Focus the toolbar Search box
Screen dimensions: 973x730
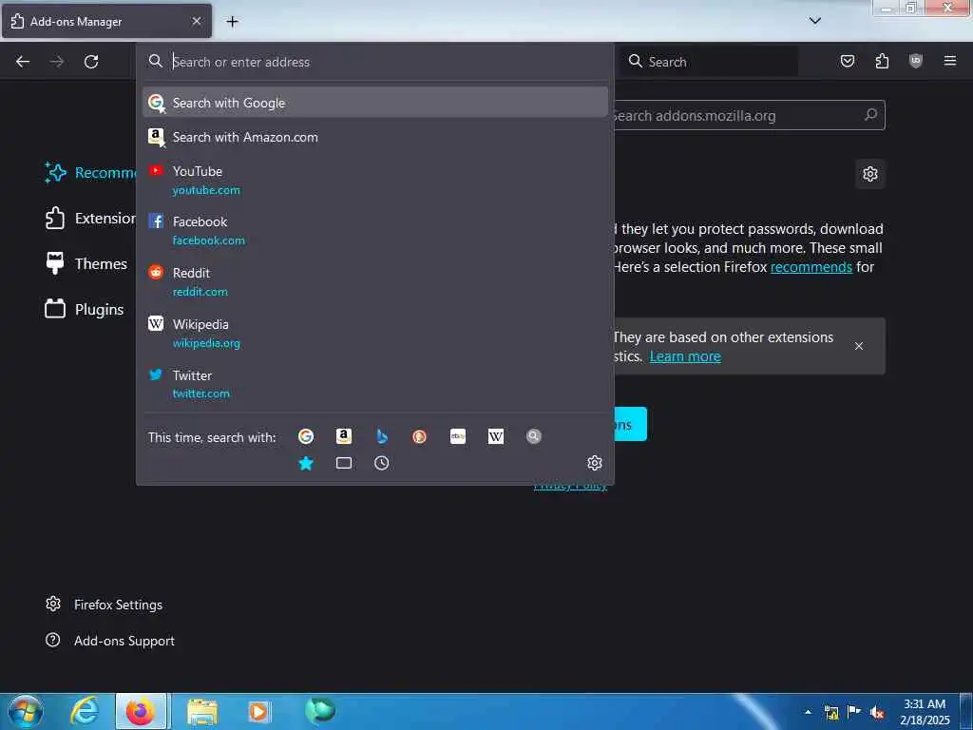[709, 62]
